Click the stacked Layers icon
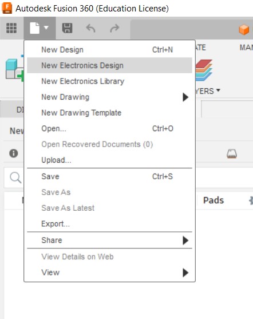 pyautogui.click(x=204, y=70)
